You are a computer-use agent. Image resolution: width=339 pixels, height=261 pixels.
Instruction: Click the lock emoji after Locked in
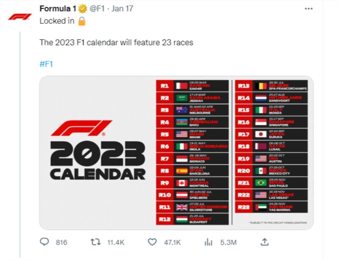[82, 21]
